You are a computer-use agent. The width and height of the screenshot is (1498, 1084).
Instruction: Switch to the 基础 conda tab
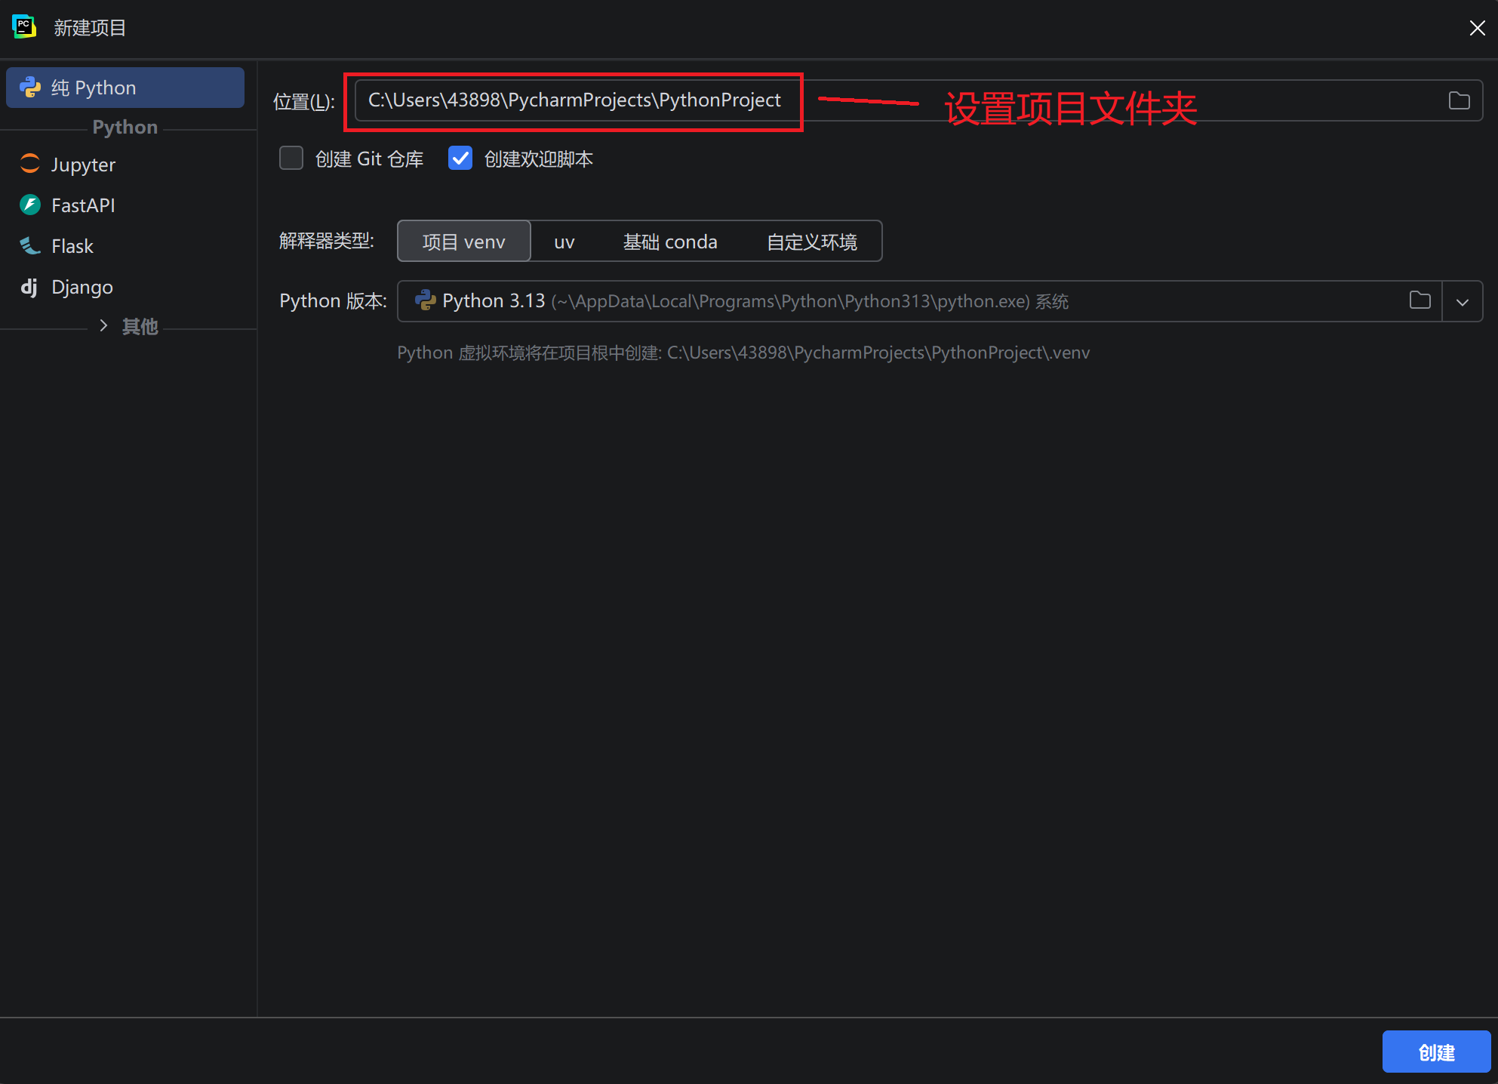[x=669, y=242]
